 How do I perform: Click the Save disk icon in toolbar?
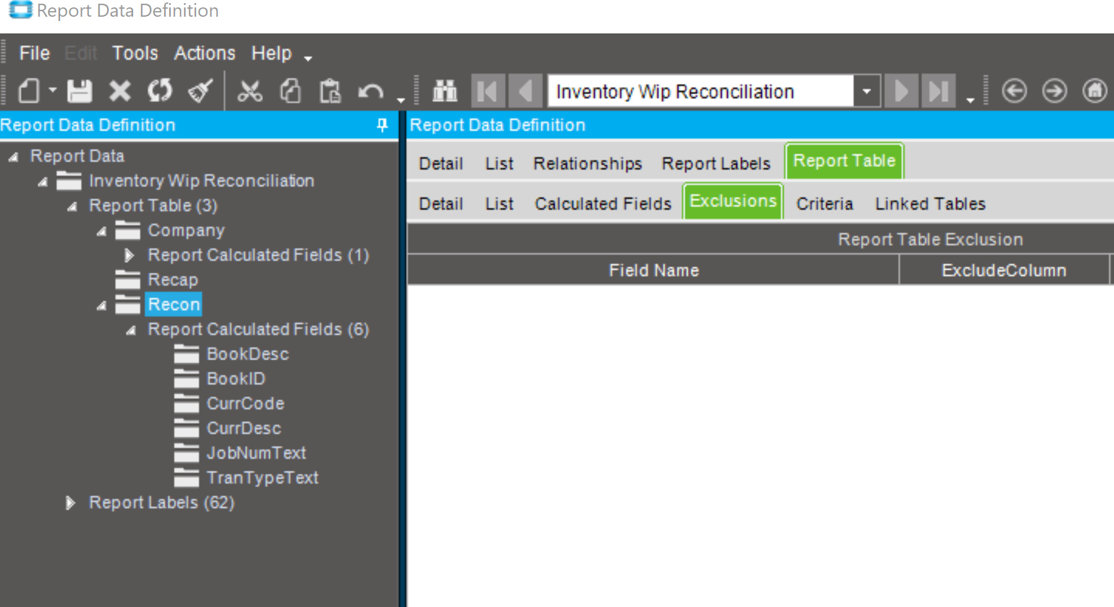click(79, 92)
